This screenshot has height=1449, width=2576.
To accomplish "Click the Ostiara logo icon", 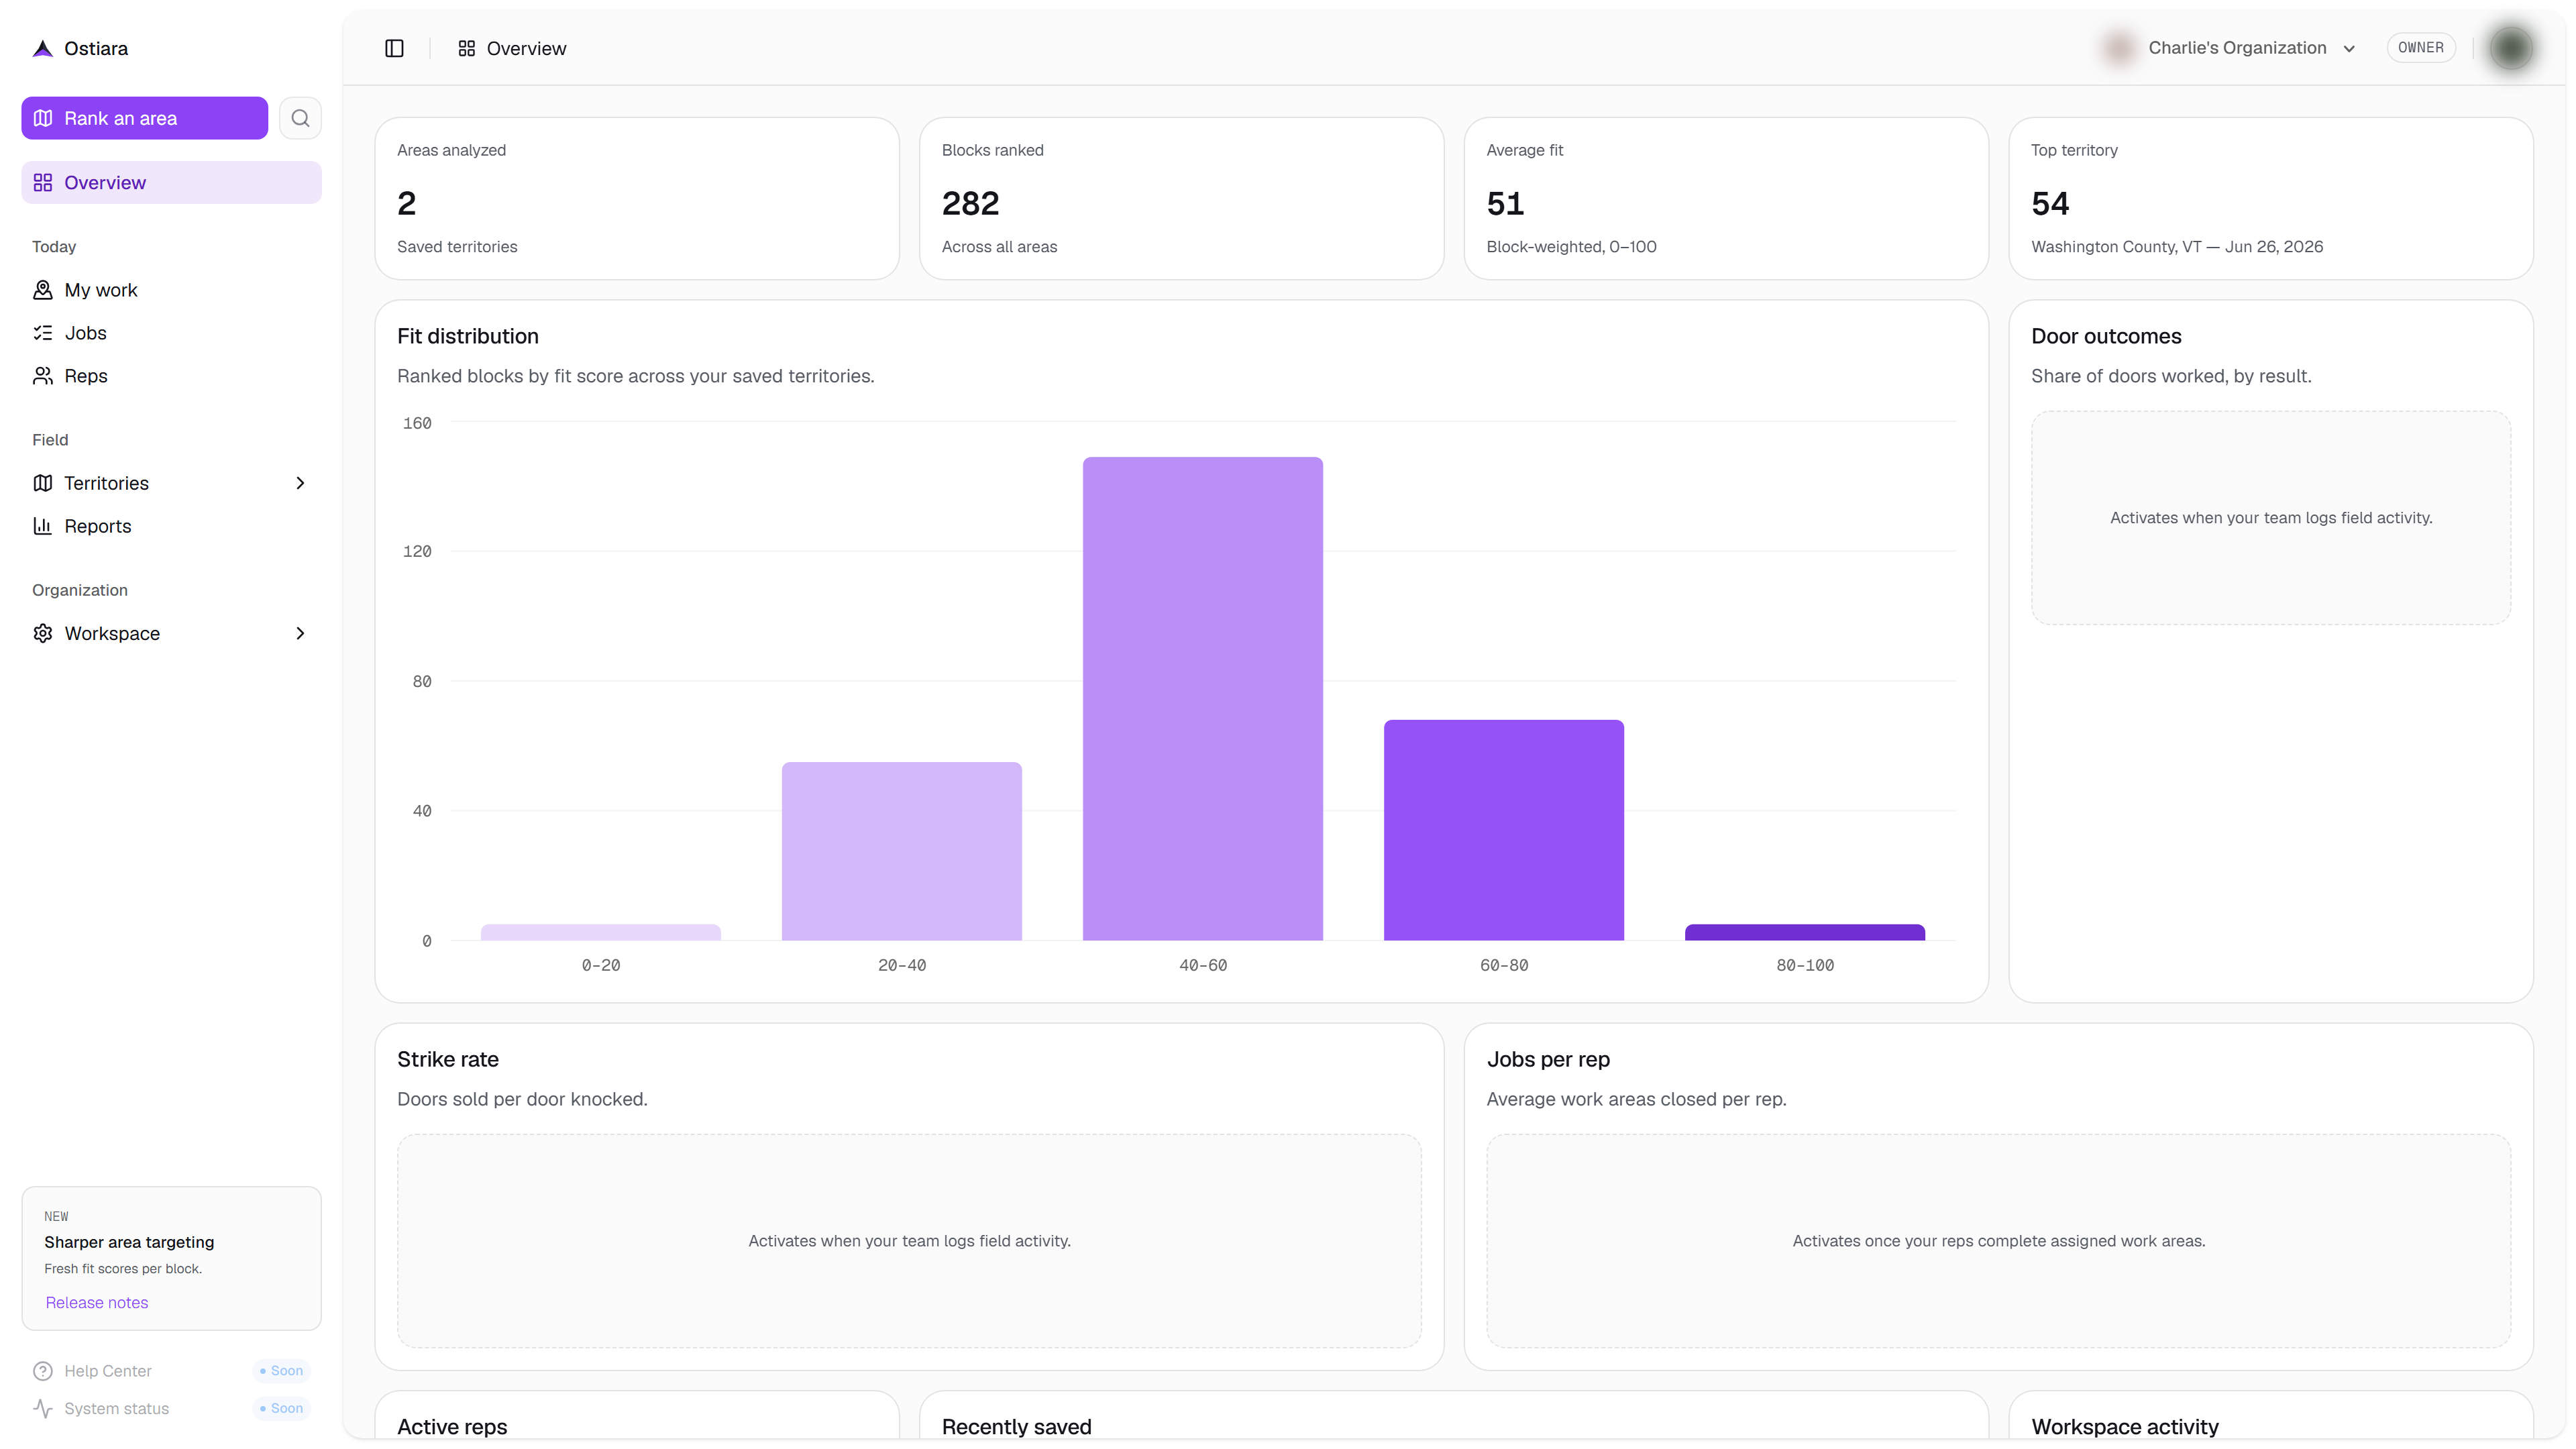I will (x=42, y=48).
